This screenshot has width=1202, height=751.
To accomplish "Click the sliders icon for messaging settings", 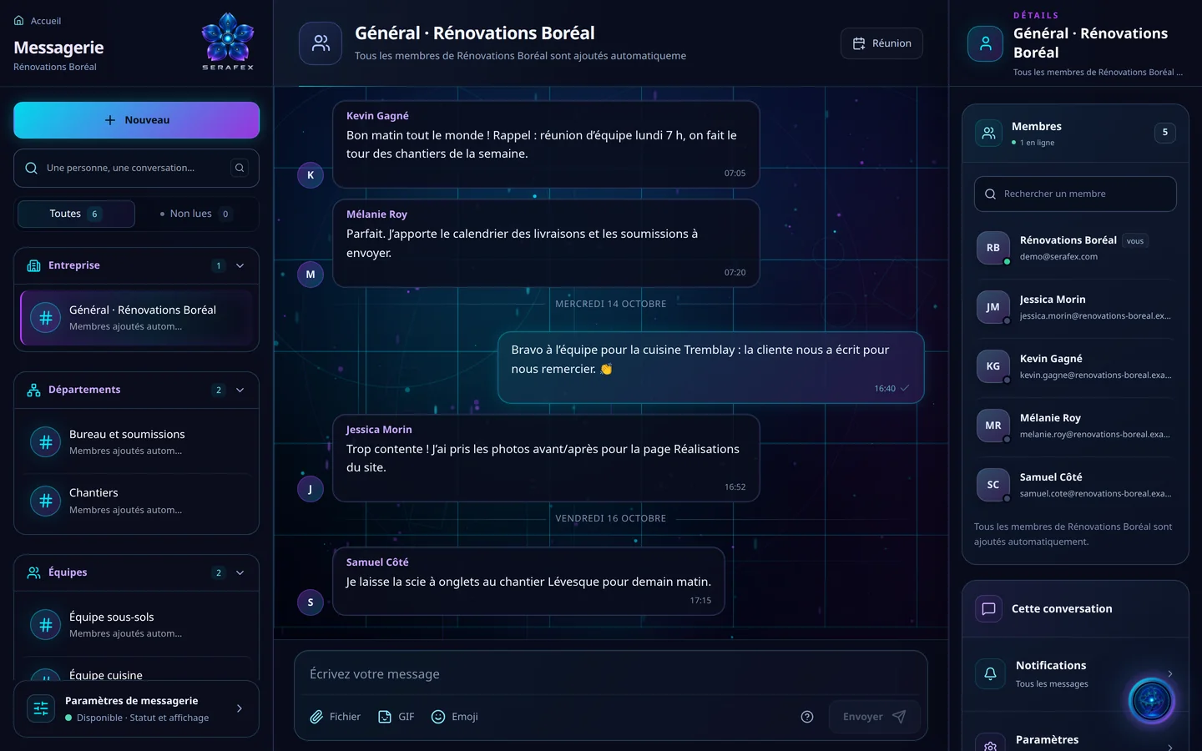I will (x=41, y=708).
